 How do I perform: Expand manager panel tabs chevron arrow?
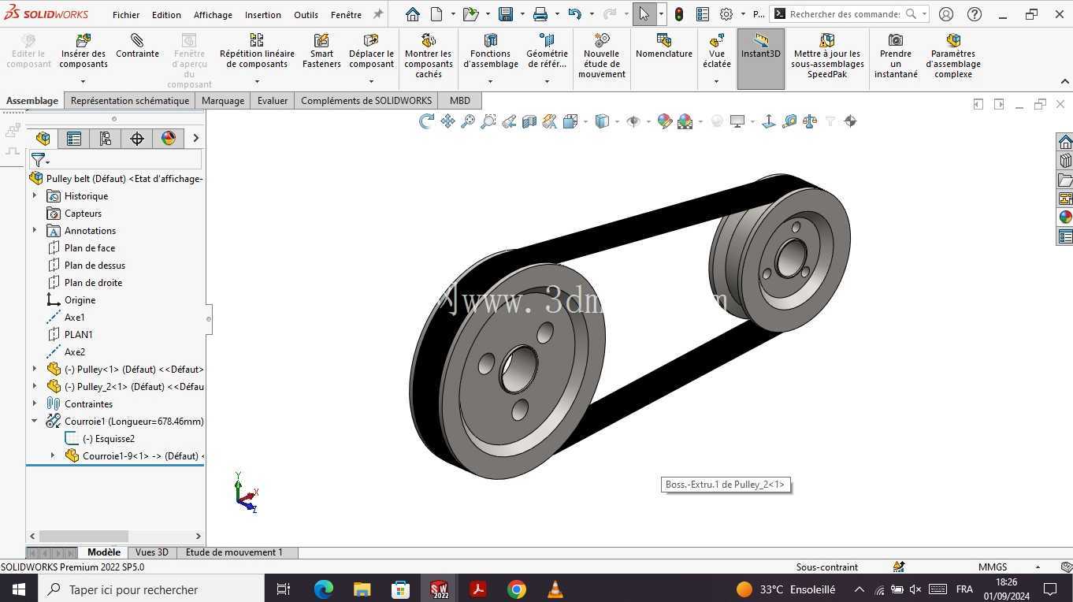click(195, 139)
